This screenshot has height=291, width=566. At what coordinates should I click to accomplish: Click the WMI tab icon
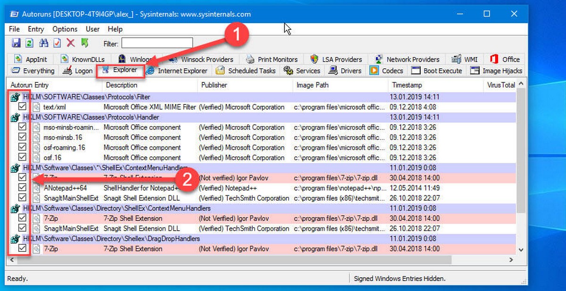[x=456, y=59]
